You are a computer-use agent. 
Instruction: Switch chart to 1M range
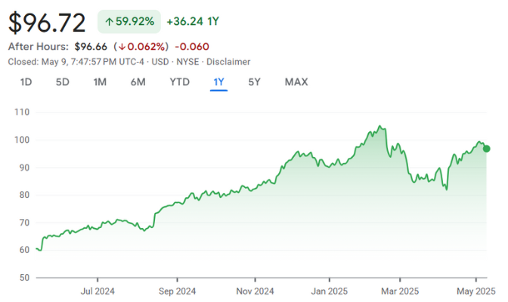pyautogui.click(x=100, y=82)
